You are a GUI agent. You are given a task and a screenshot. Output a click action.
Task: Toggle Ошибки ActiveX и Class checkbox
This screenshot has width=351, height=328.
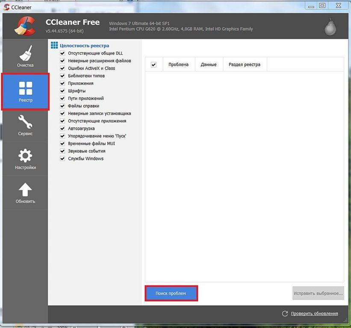point(62,68)
